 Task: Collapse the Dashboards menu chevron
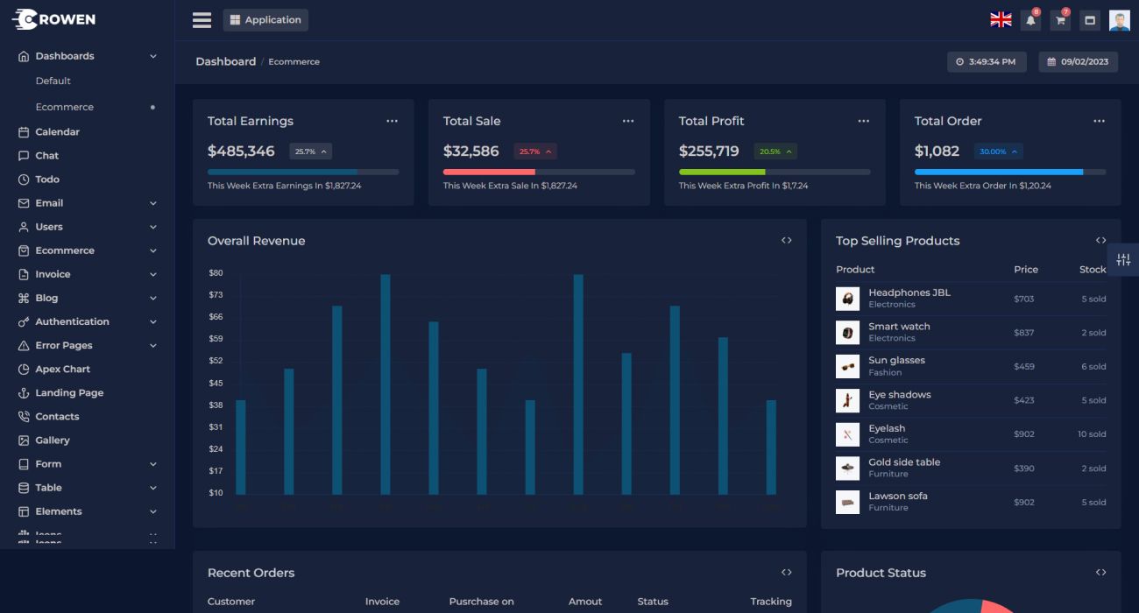tap(153, 56)
